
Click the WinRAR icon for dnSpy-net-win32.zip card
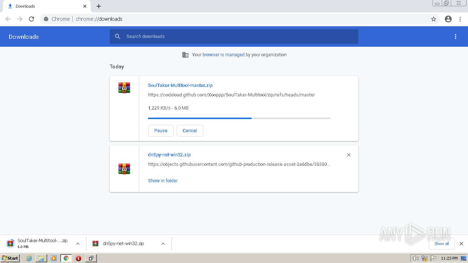pyautogui.click(x=124, y=169)
